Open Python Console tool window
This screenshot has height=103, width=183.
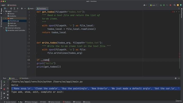coord(54,102)
